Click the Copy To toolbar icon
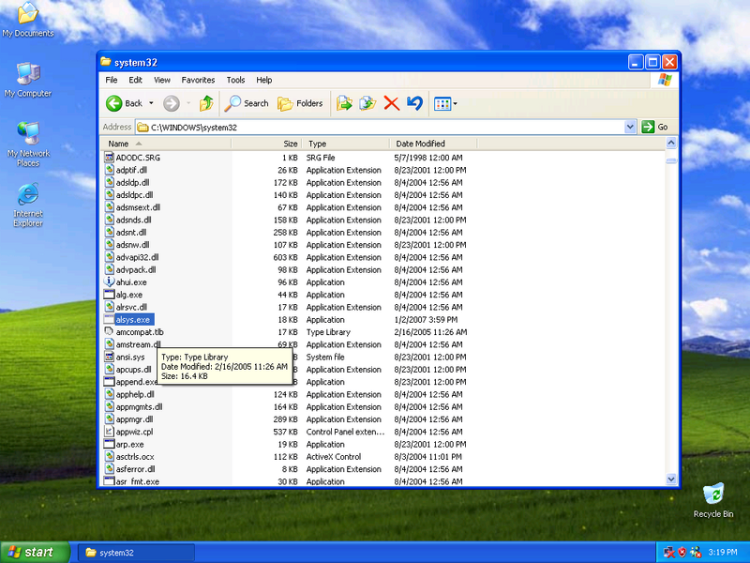Viewport: 750px width, 563px height. (x=367, y=103)
